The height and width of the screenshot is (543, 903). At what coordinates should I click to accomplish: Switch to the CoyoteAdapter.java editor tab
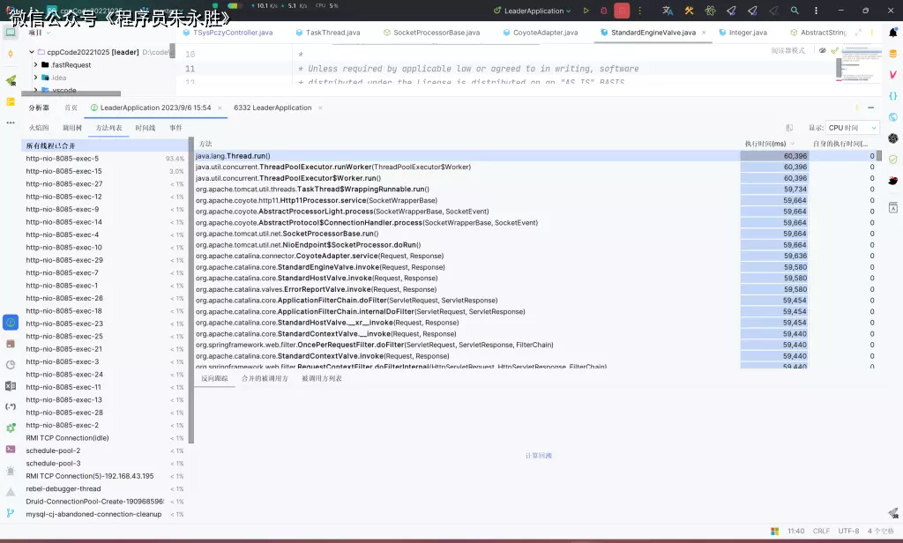pyautogui.click(x=545, y=33)
